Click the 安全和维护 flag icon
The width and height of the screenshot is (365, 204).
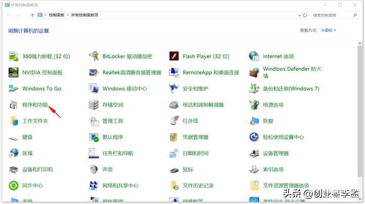point(174,89)
